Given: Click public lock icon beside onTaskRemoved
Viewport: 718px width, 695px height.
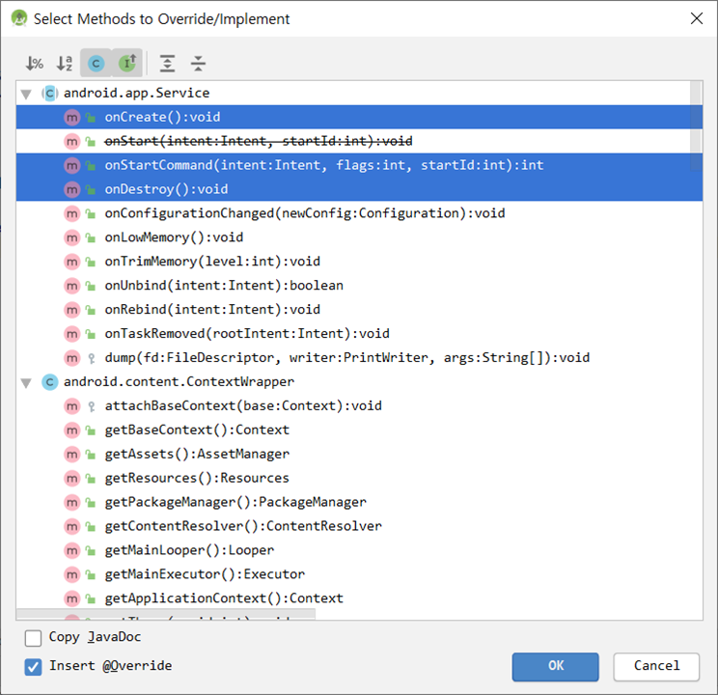Looking at the screenshot, I should click(91, 334).
